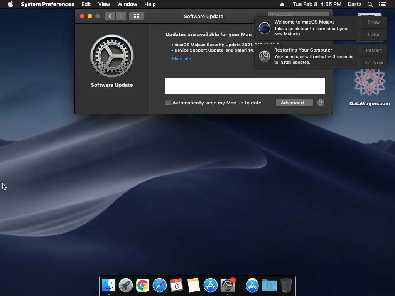Open Downloads folder in the Dock
Screen dimensions: 395x296
coord(269,286)
